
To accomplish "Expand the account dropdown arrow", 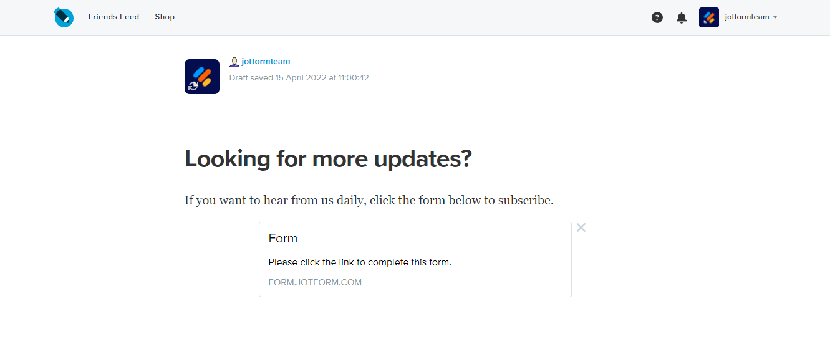I will click(775, 17).
